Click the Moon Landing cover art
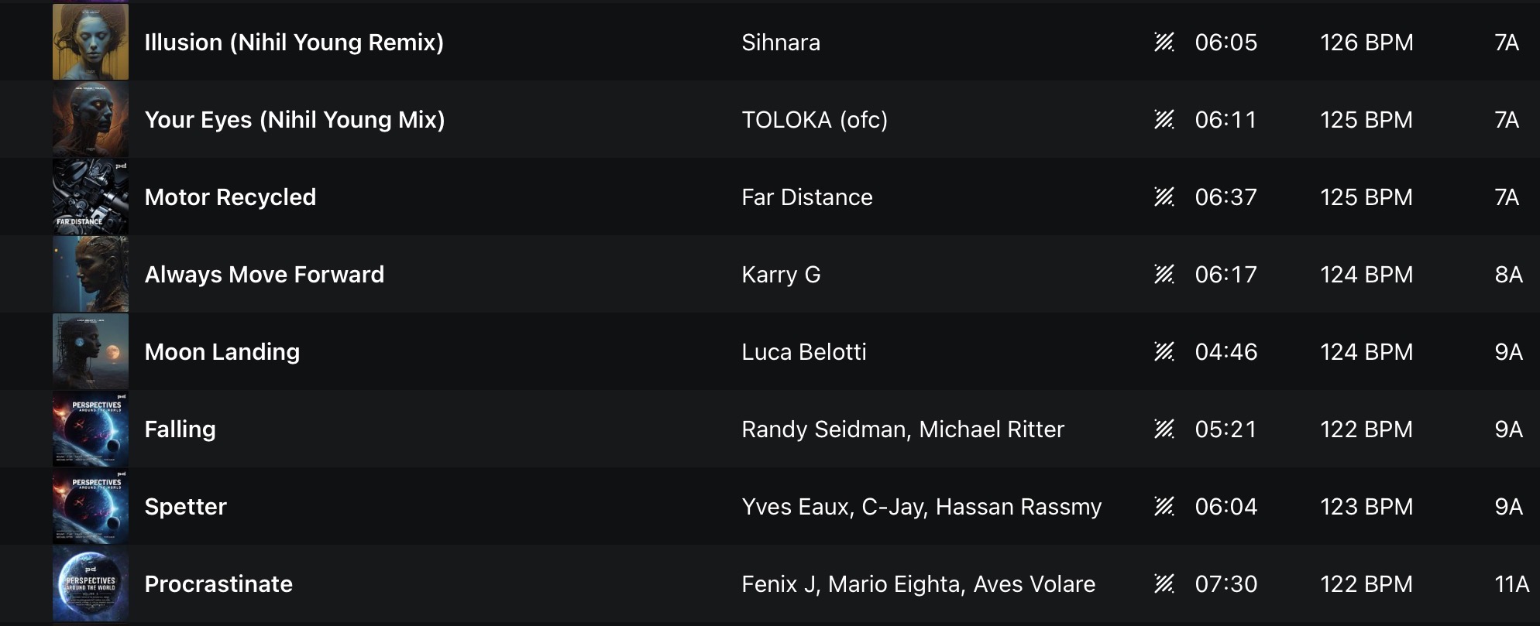 click(x=91, y=352)
